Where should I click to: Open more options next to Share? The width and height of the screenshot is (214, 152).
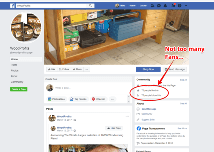(87, 69)
